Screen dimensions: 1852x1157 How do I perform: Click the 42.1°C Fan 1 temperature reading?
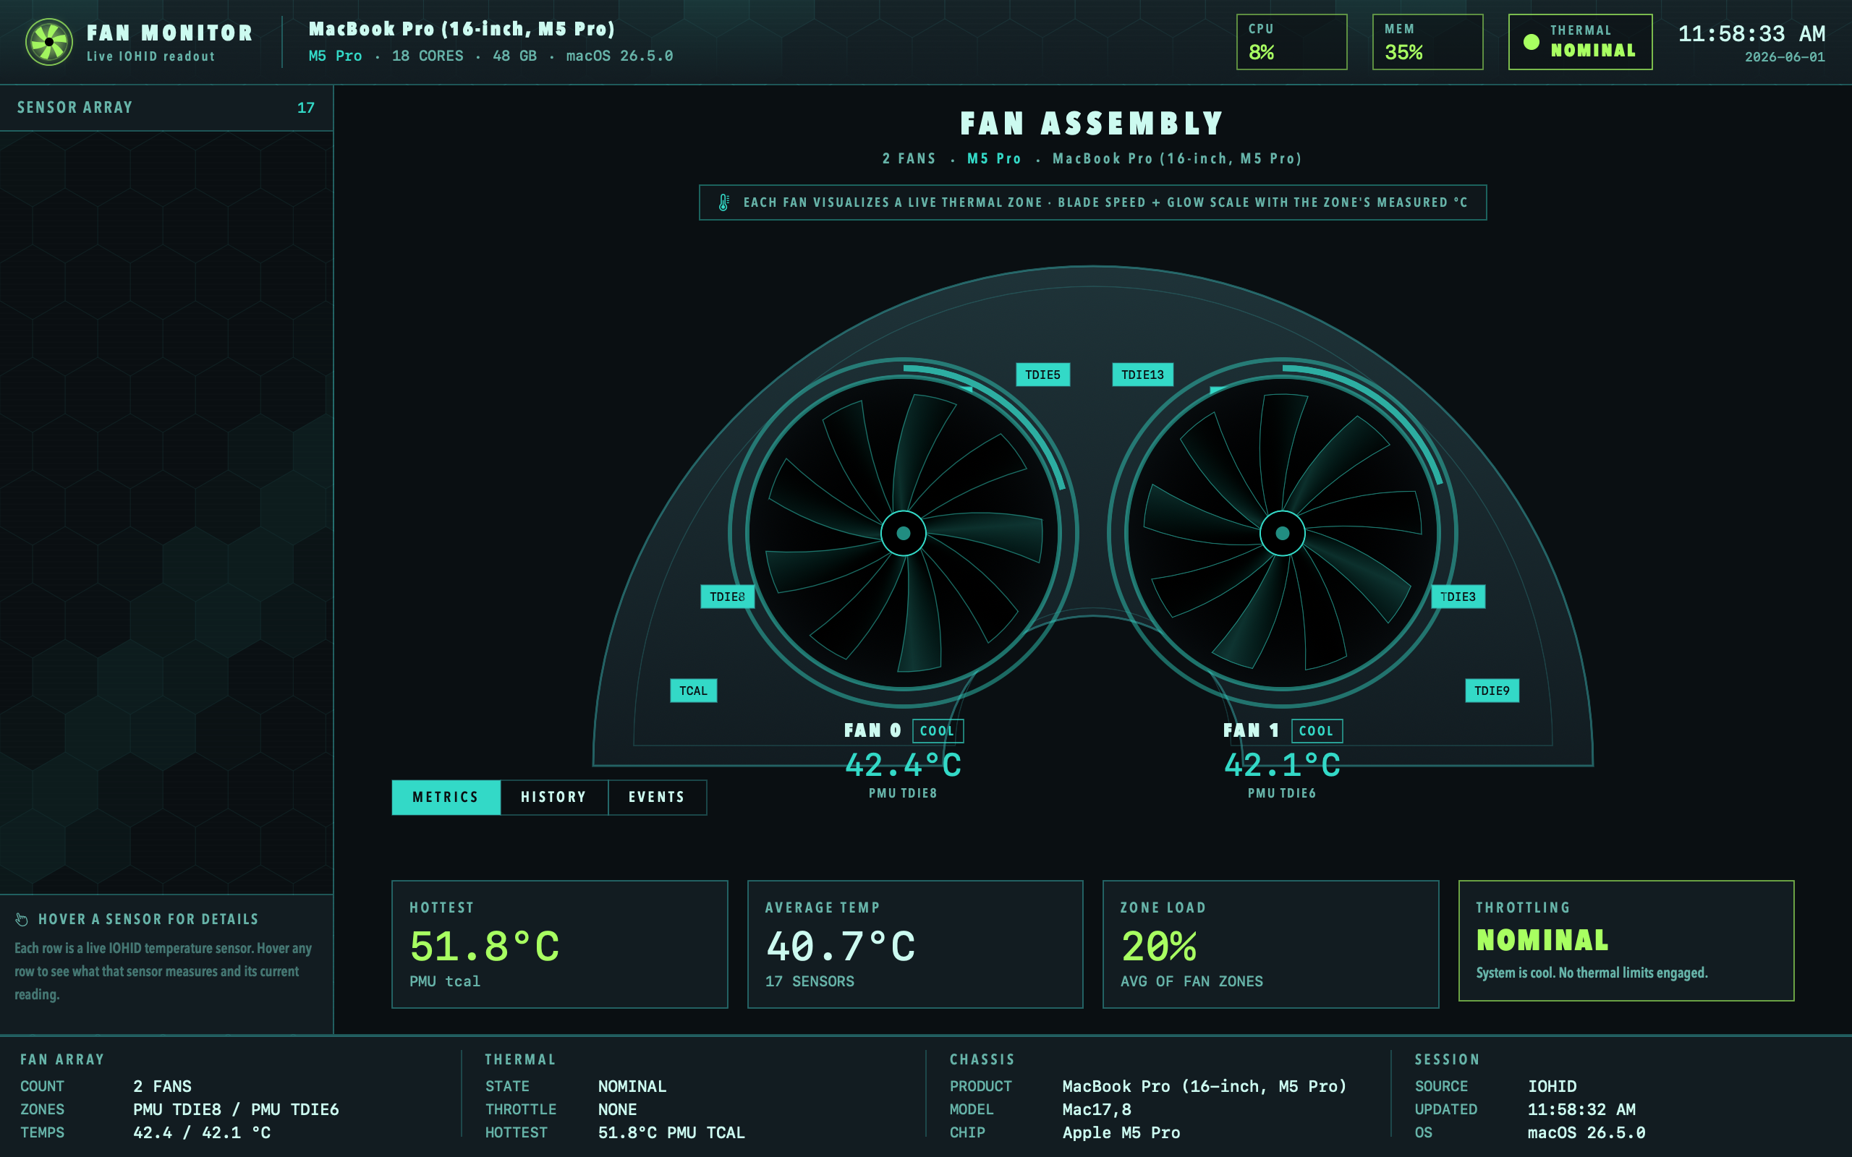pyautogui.click(x=1282, y=765)
